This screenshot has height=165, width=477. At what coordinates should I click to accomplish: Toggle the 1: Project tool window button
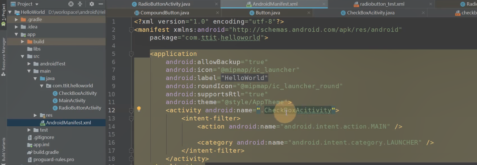click(x=3, y=16)
